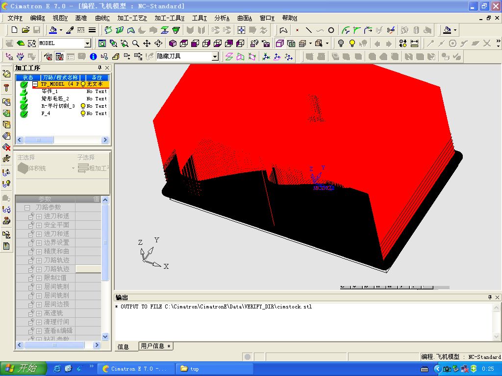Open the 编辑E menu
Screen dimensions: 502x376
click(37, 18)
